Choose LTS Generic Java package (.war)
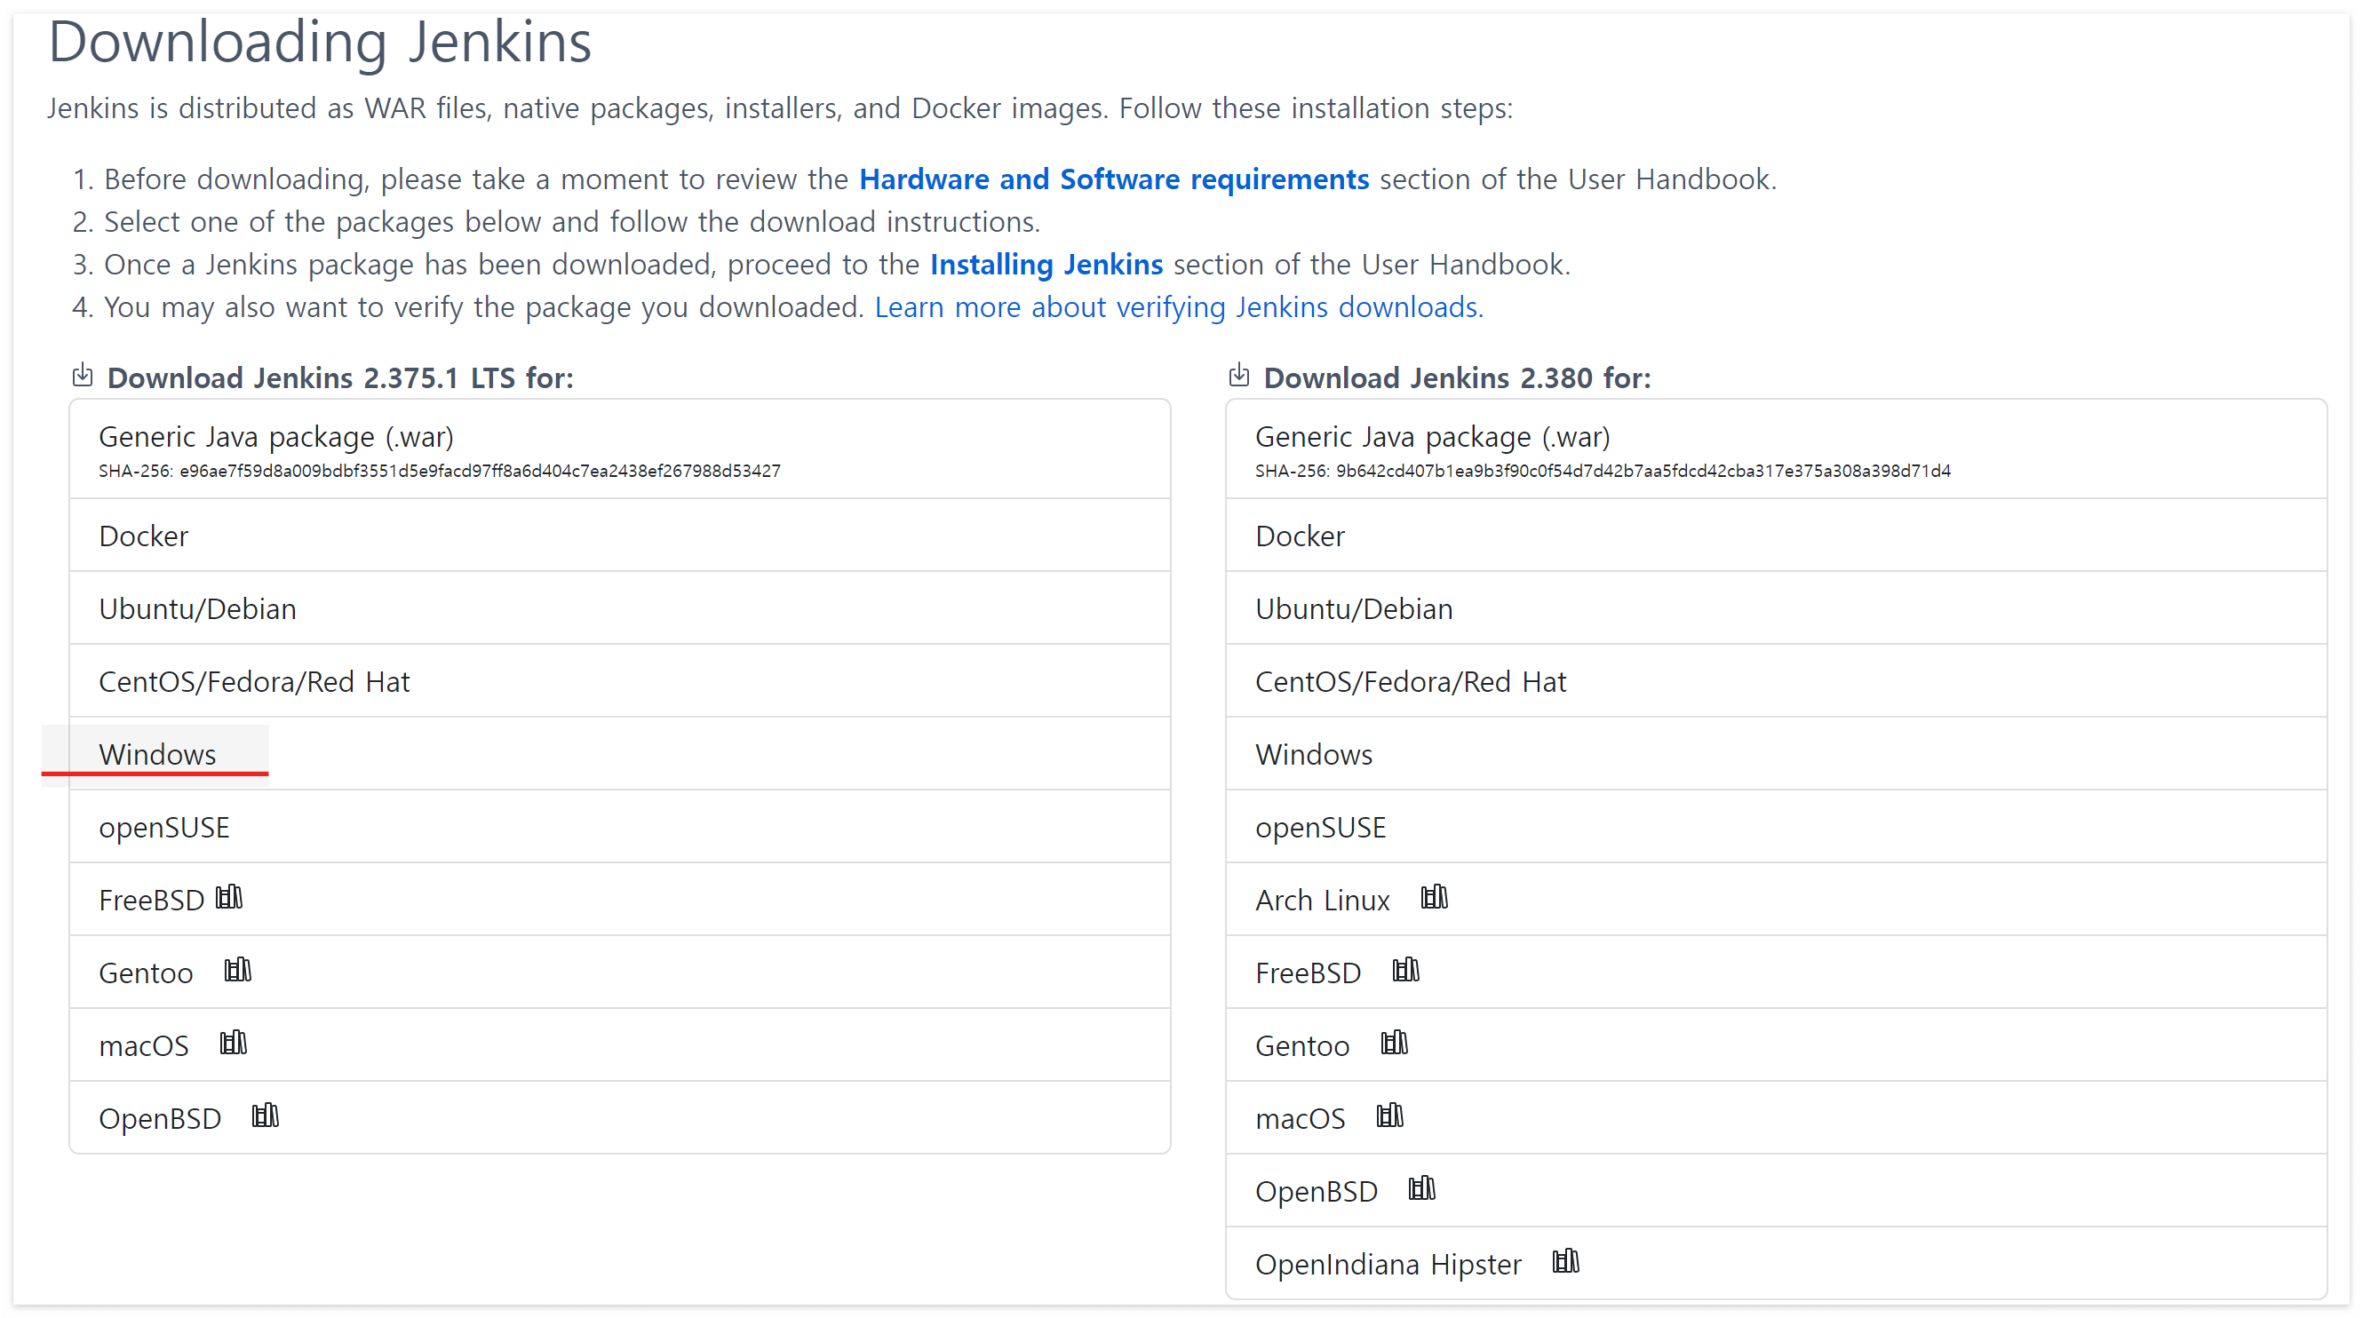 point(275,438)
